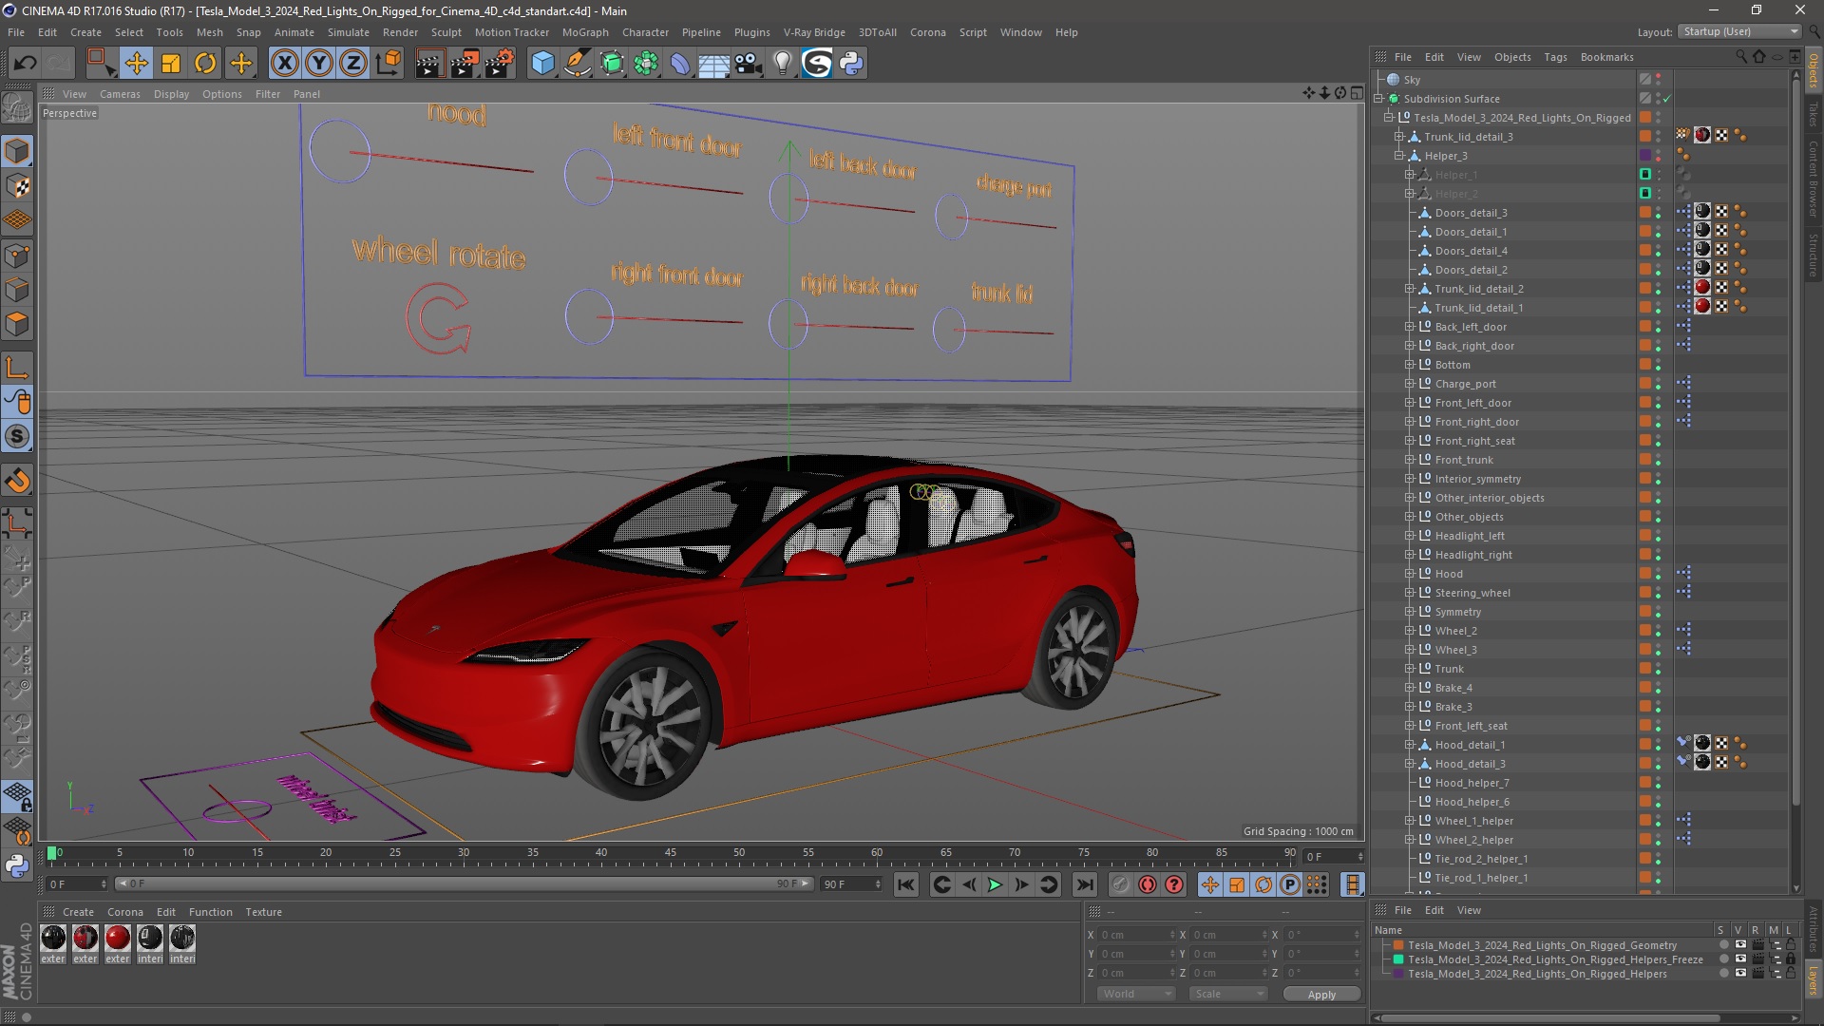
Task: Open the MoGraph menu
Action: [x=585, y=32]
